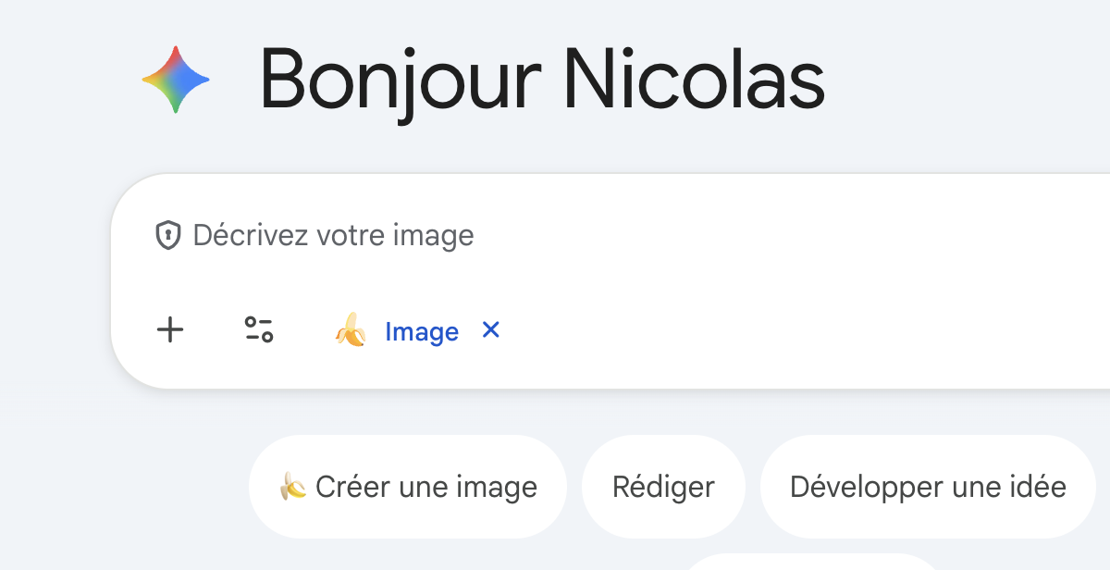Open the tools sliders icon menu
1110x570 pixels.
[259, 330]
